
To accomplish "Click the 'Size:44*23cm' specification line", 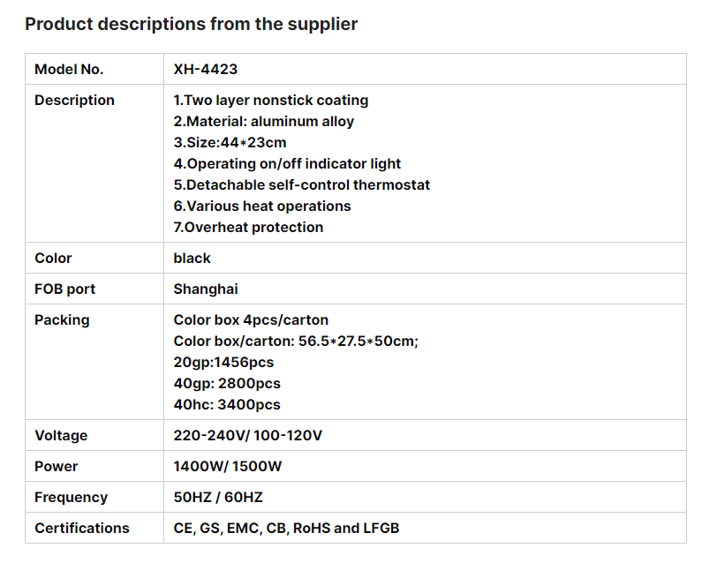I will click(230, 142).
